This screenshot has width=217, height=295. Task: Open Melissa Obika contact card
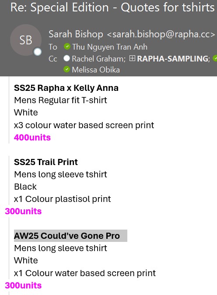click(96, 70)
